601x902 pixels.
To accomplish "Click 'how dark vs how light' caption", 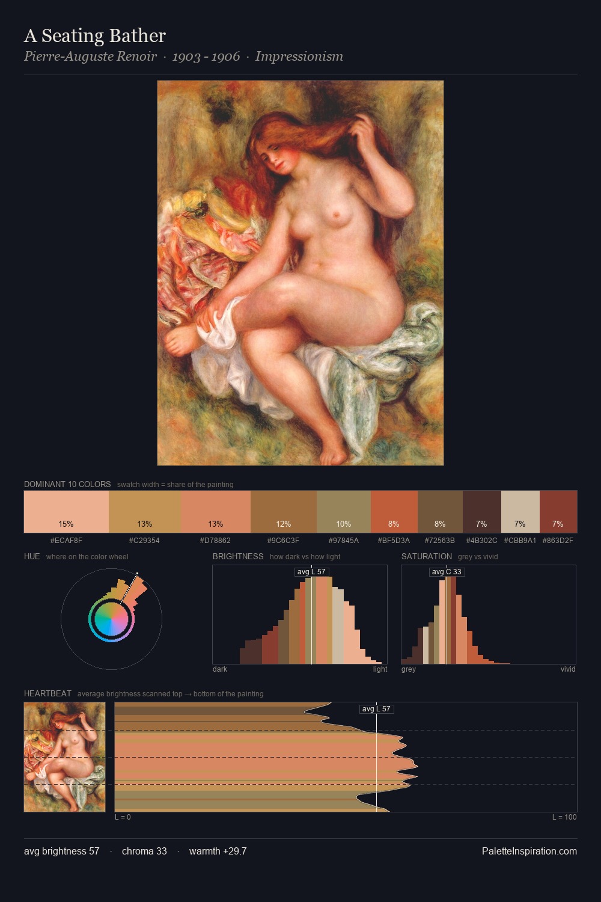I will click(305, 556).
